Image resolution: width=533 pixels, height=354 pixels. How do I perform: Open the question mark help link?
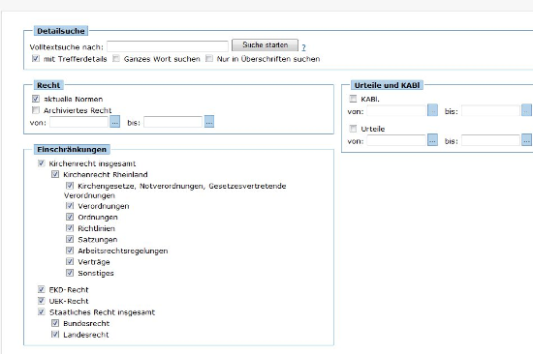coord(303,47)
